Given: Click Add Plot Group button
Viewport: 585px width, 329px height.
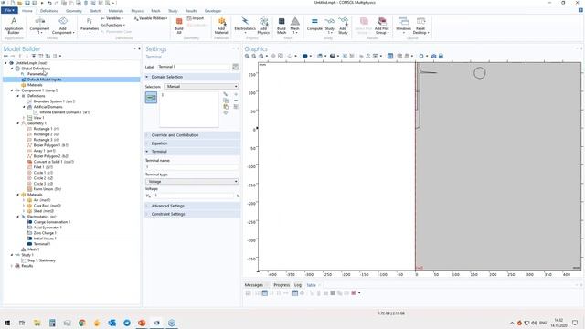Looking at the screenshot, I should [382, 26].
